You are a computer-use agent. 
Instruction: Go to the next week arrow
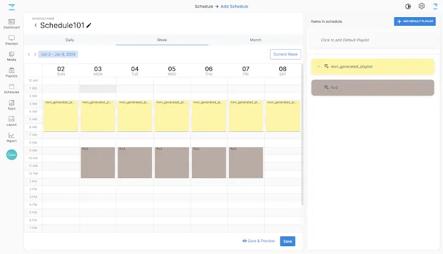pyautogui.click(x=35, y=55)
